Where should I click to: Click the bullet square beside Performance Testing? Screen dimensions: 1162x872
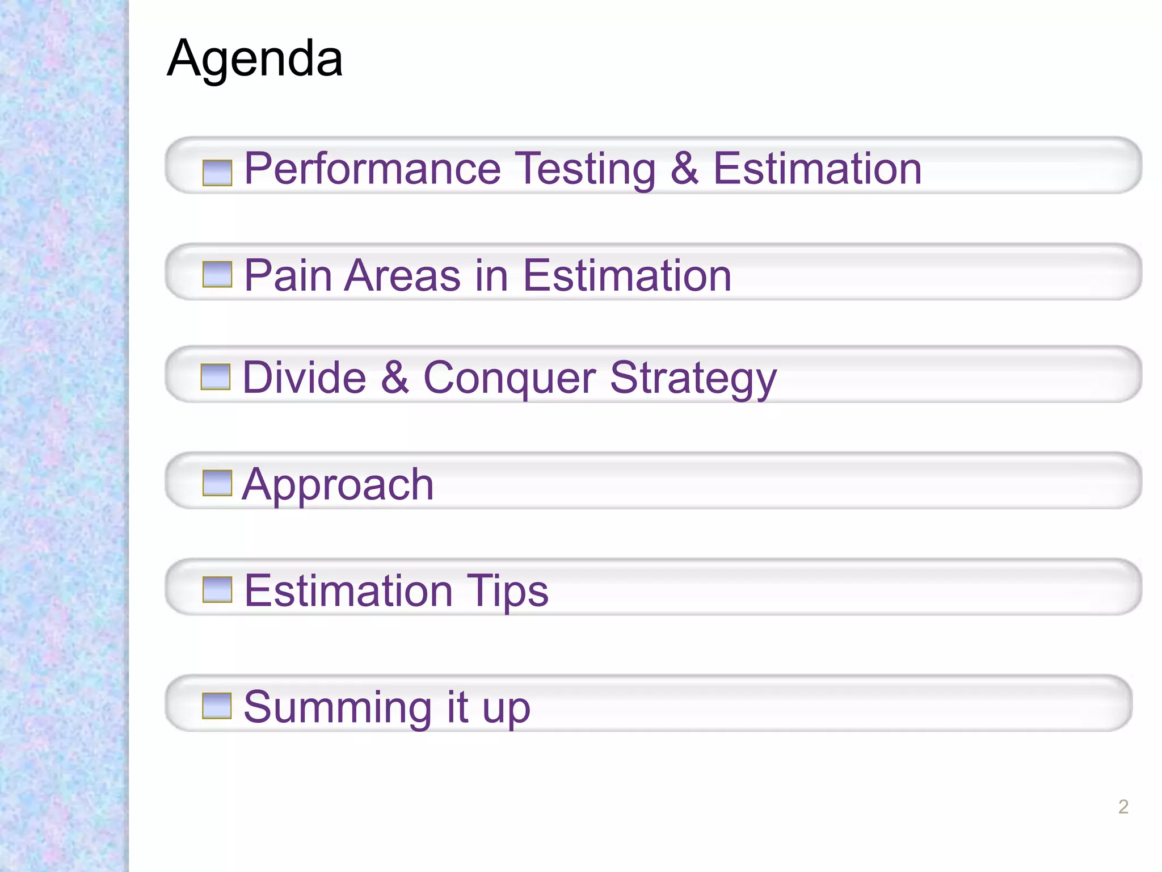click(217, 173)
